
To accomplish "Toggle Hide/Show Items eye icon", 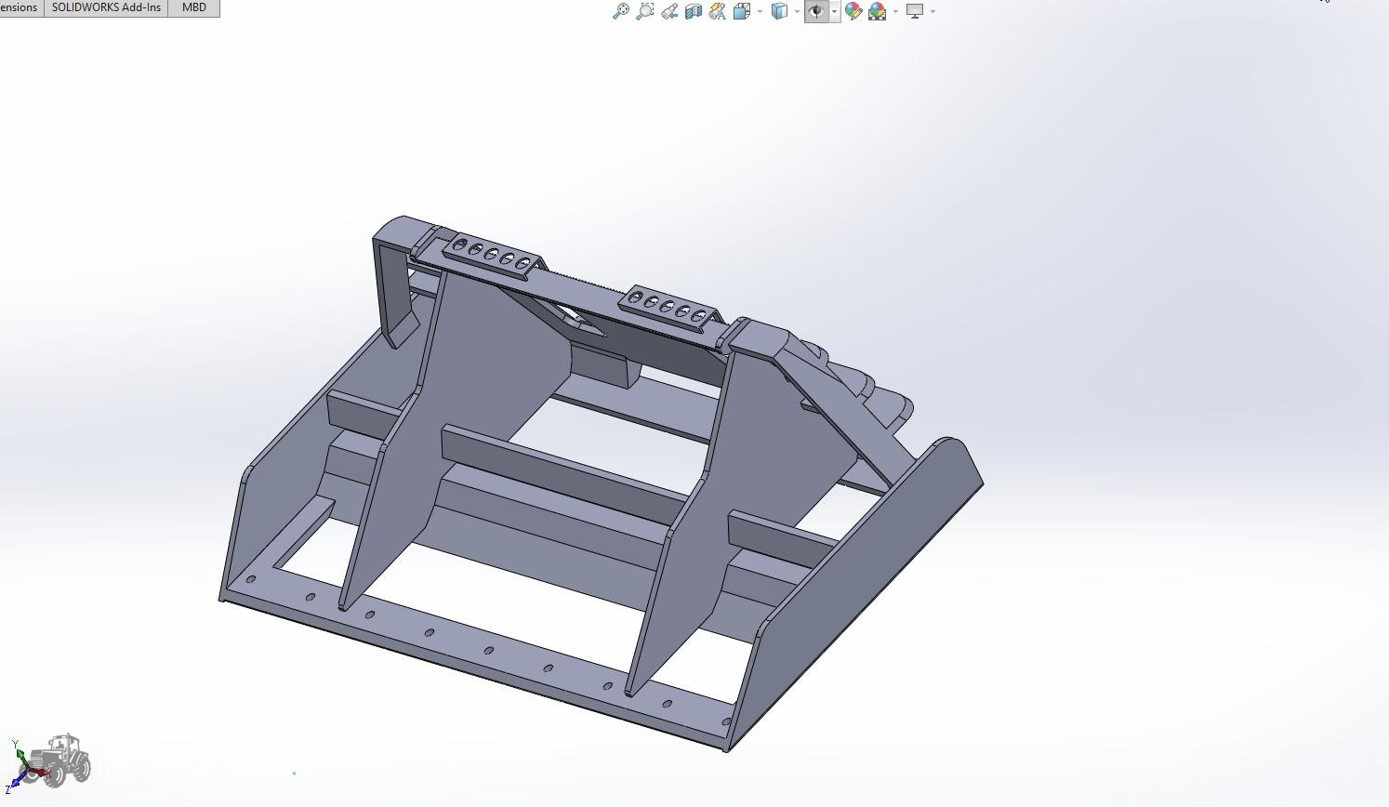I will point(816,11).
